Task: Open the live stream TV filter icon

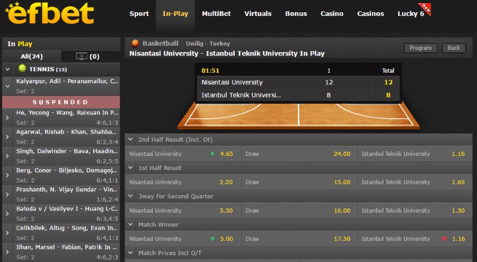Action: click(82, 56)
